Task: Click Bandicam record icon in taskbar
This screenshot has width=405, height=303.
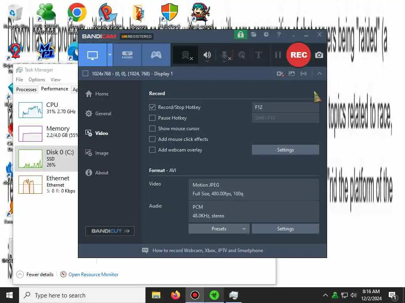Action: 195,295
